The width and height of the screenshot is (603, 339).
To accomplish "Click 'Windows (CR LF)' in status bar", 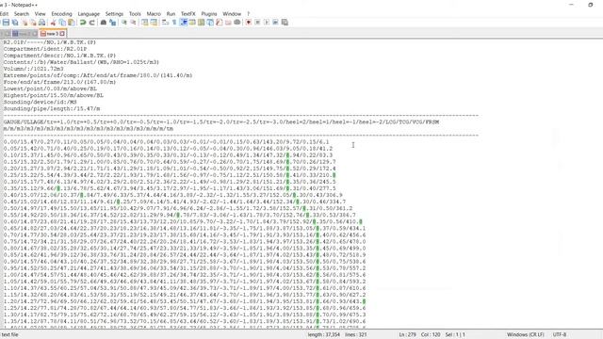I will point(525,335).
